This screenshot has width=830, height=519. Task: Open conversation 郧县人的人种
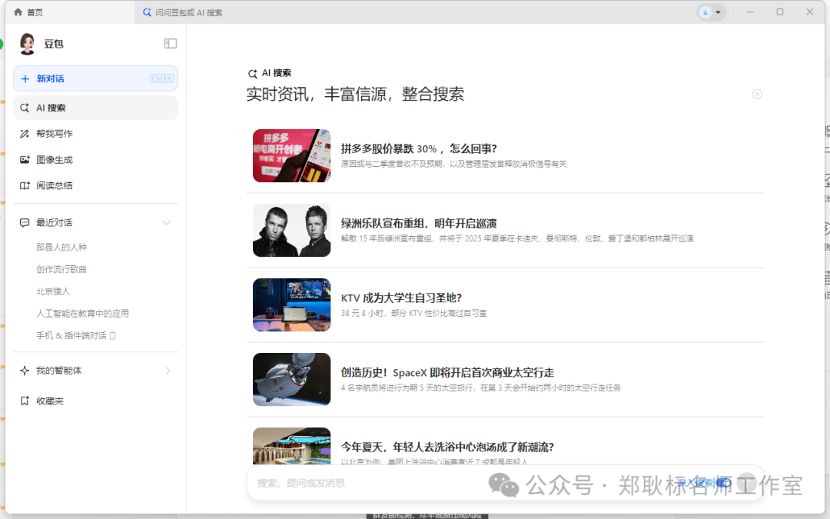(x=61, y=248)
